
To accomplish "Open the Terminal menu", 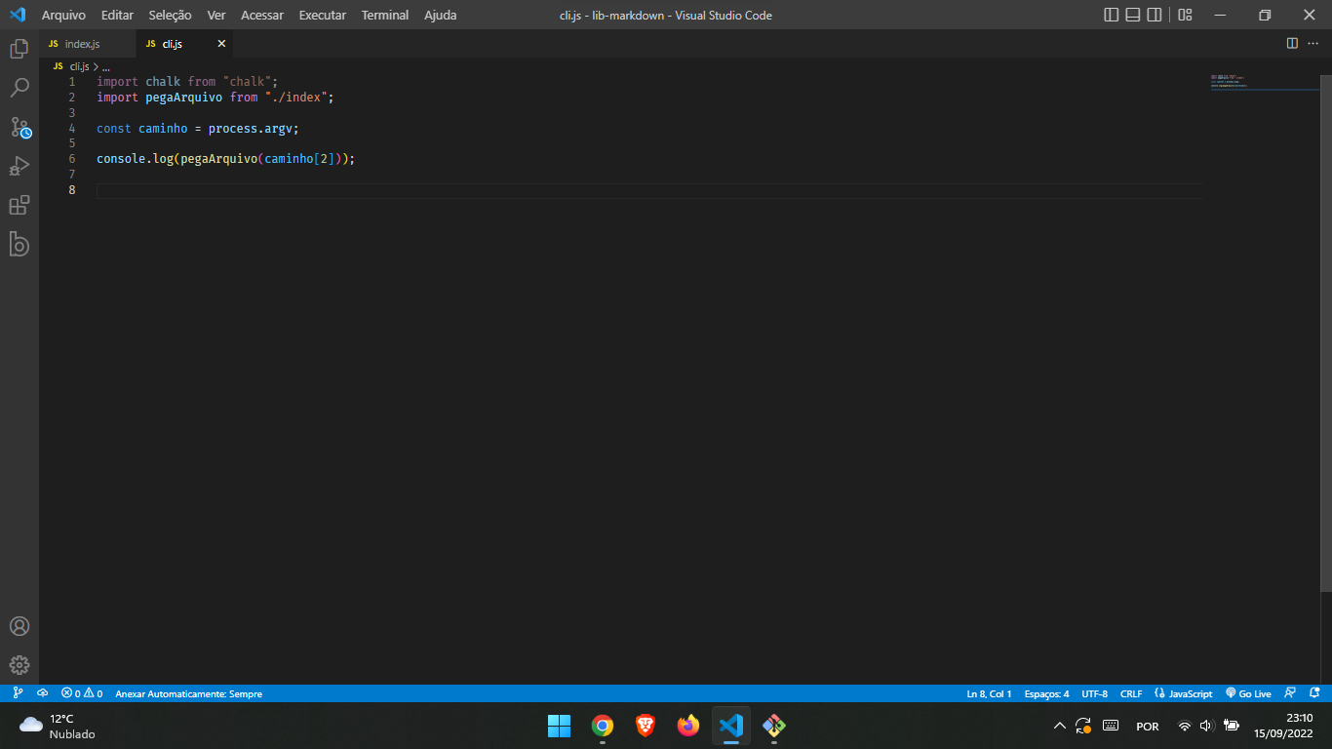I will click(x=385, y=15).
